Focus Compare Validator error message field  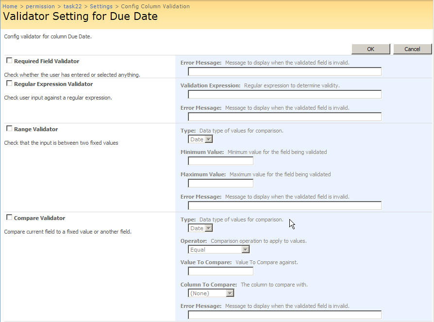tap(284, 315)
